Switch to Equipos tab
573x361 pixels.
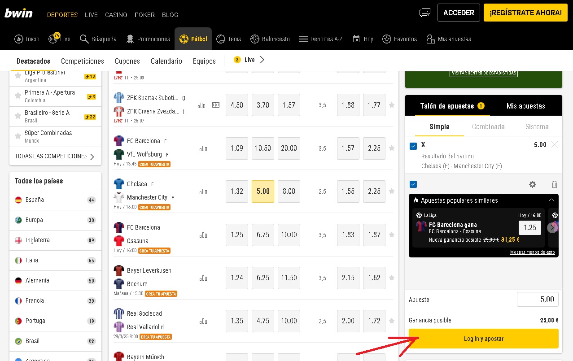click(x=204, y=61)
